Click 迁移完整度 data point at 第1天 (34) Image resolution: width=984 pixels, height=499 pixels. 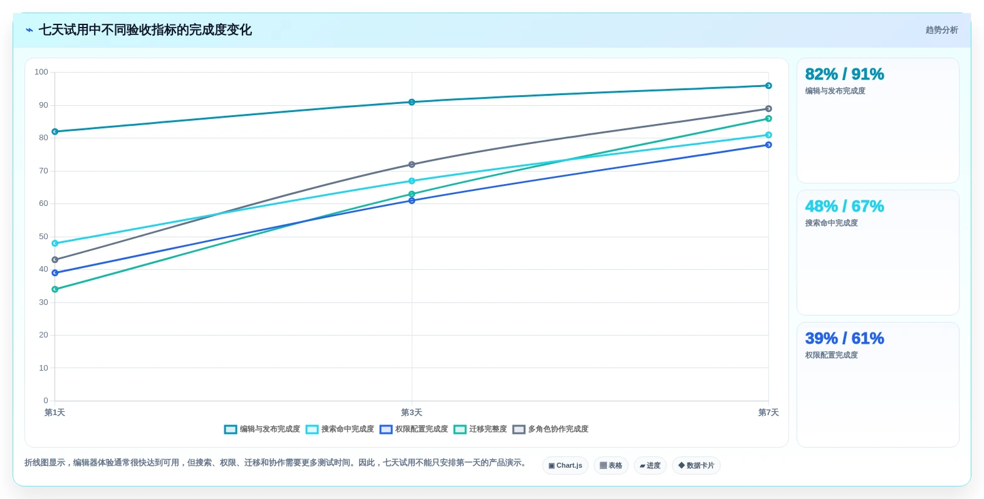point(55,289)
